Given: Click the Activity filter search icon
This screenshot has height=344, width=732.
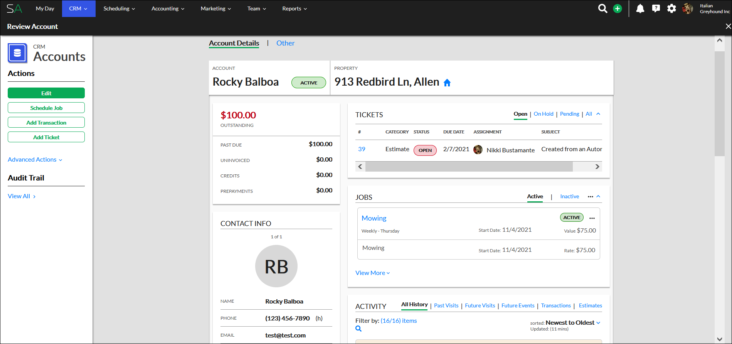Looking at the screenshot, I should (x=358, y=329).
